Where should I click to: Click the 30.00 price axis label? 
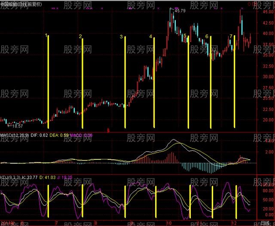268,76
